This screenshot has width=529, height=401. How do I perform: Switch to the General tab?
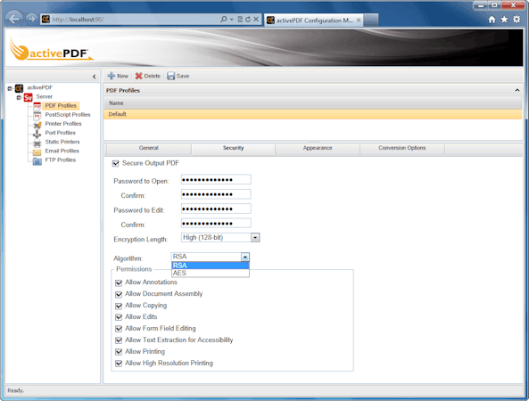coord(148,148)
